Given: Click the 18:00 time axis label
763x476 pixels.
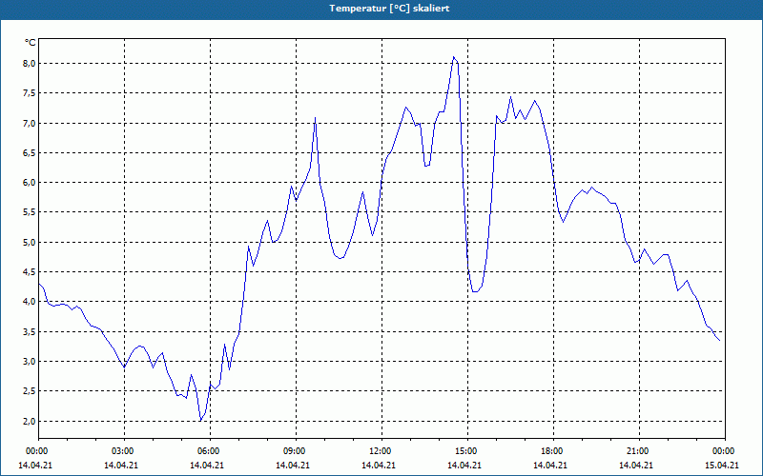Looking at the screenshot, I should click(x=553, y=451).
